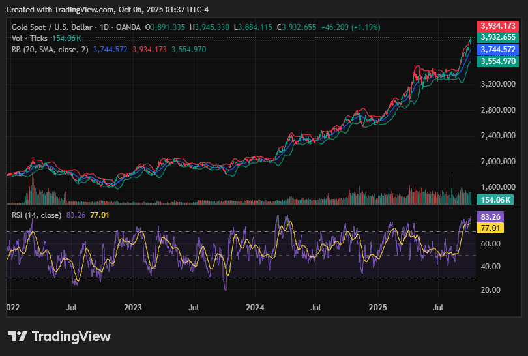The width and height of the screenshot is (528, 356).
Task: Click the 2024 label on time axis
Action: point(255,306)
